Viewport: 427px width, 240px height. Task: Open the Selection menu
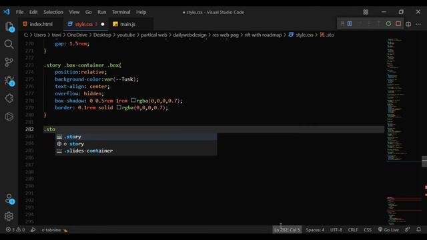click(x=53, y=12)
